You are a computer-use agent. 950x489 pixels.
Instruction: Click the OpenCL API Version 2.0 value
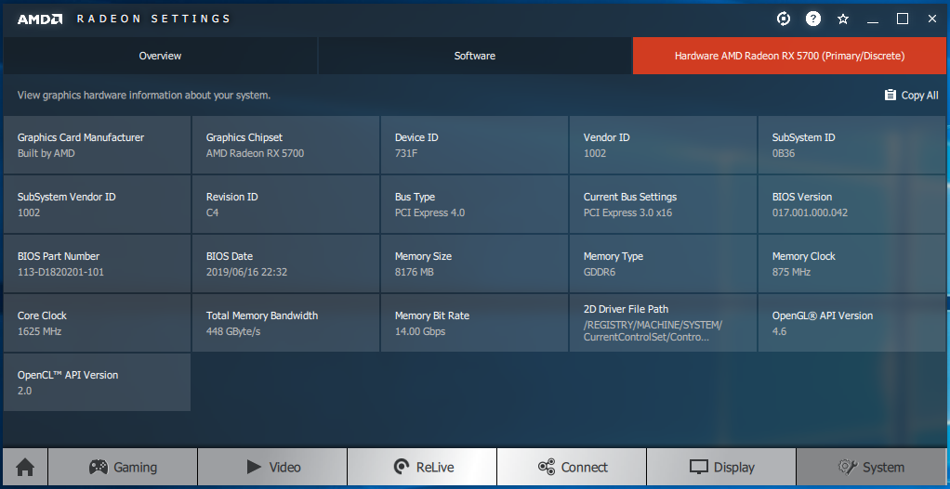pyautogui.click(x=24, y=391)
